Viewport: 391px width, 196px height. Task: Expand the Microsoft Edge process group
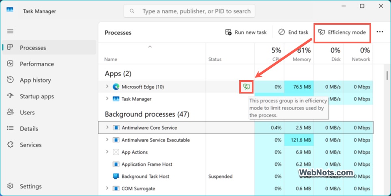click(x=107, y=86)
